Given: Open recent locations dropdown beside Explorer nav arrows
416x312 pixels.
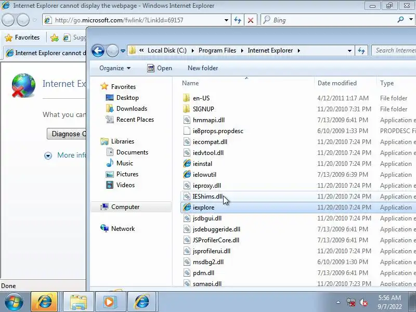Looking at the screenshot, I should tap(123, 50).
